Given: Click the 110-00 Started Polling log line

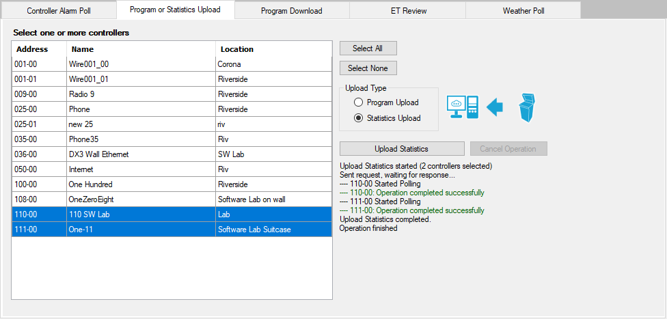Looking at the screenshot, I should (380, 184).
